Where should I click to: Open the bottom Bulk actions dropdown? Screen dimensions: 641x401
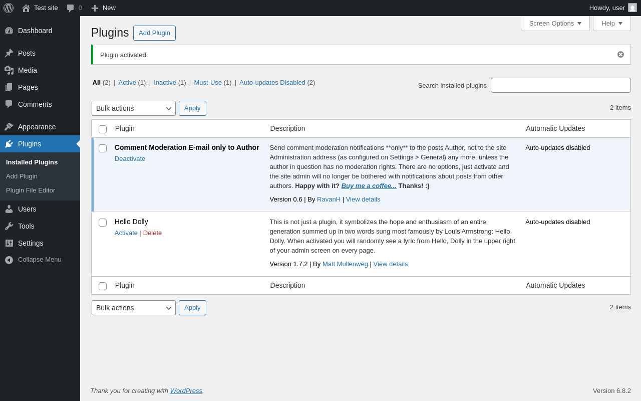tap(134, 308)
